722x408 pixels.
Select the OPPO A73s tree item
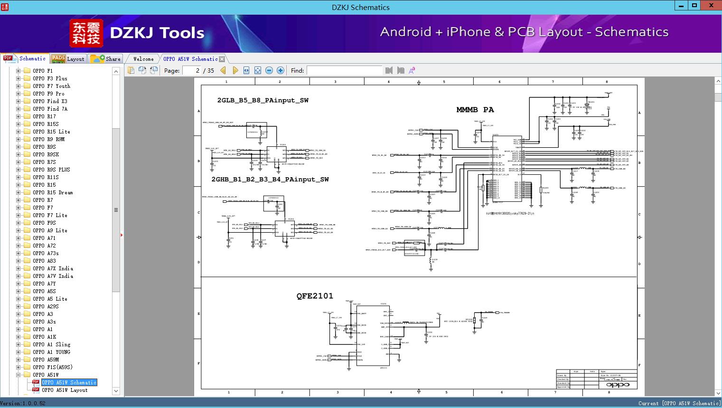tap(46, 253)
